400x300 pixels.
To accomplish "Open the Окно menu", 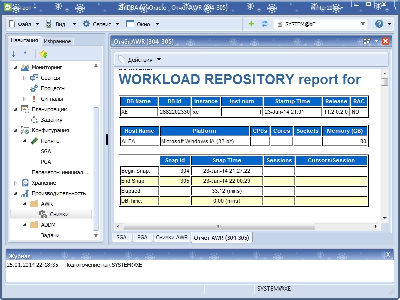I will pyautogui.click(x=143, y=24).
